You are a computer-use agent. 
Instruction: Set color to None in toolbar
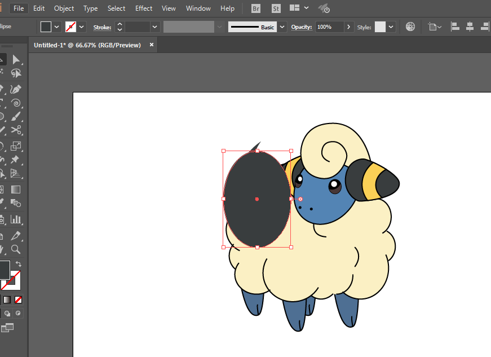click(x=19, y=299)
